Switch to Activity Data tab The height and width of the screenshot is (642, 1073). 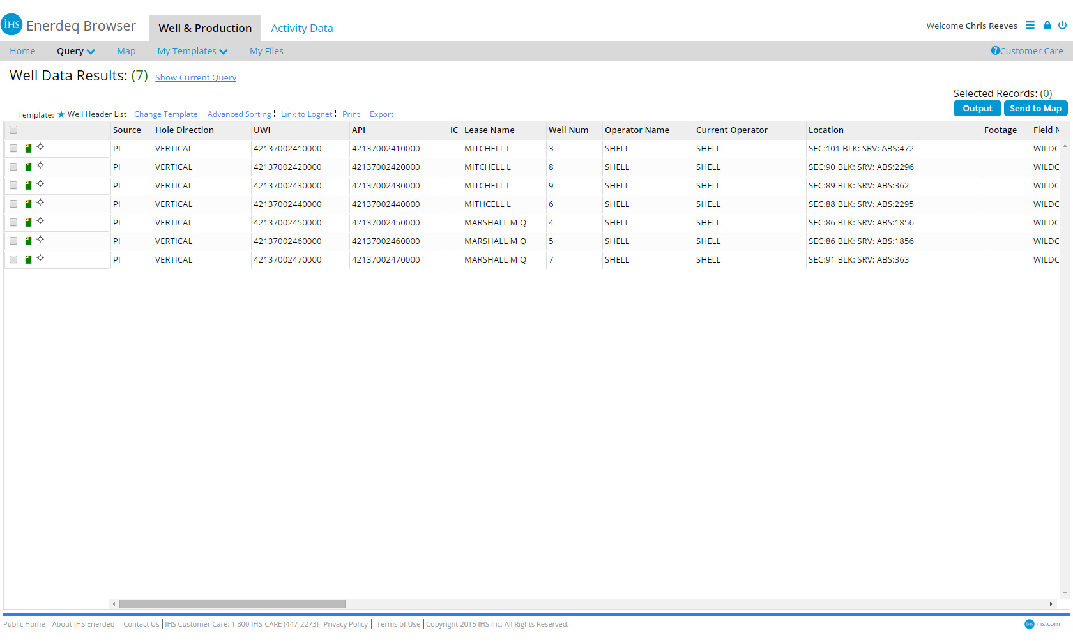point(302,28)
